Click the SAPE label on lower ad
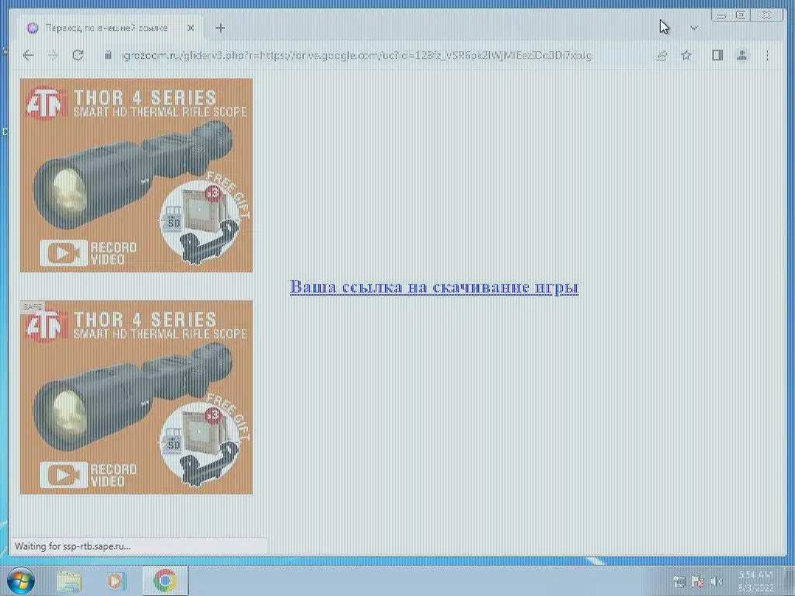Viewport: 795px width, 596px height. 32,307
